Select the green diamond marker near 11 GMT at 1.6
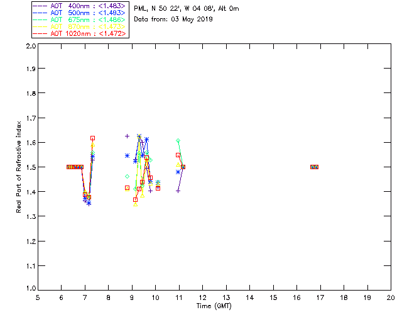 coord(178,140)
